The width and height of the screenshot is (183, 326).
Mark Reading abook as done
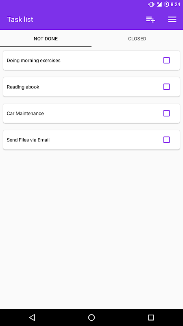[167, 87]
